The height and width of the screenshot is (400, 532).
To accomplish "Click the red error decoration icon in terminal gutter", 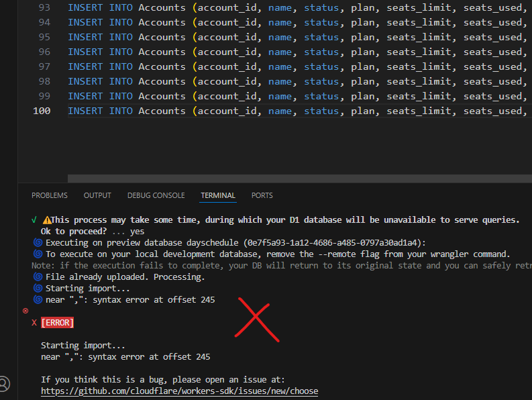I will 25,311.
